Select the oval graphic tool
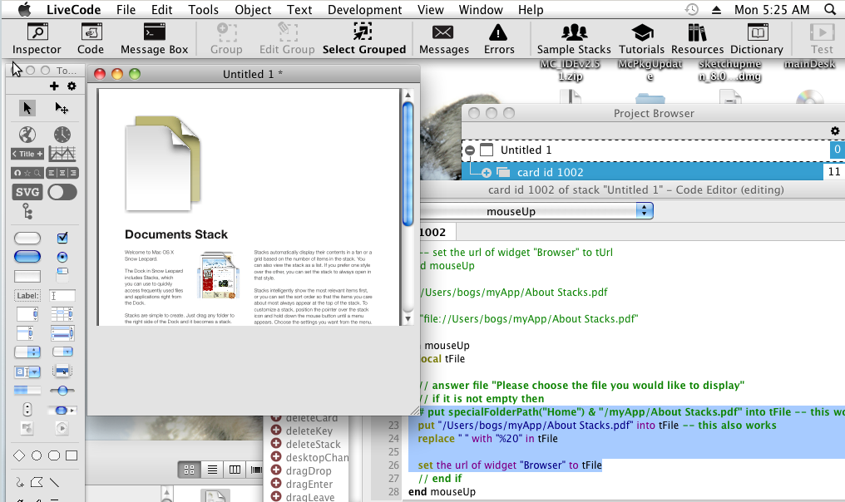Screen dimensions: 845x502 tap(37, 455)
